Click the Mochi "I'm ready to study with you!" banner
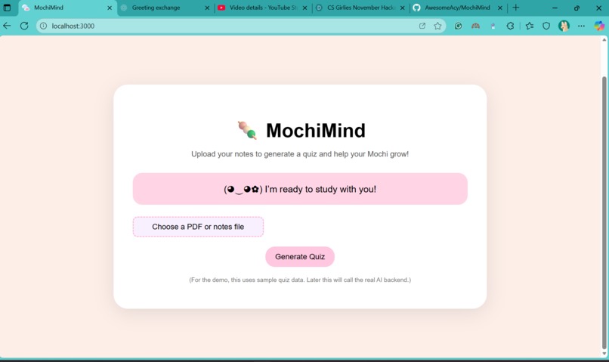 click(x=300, y=189)
